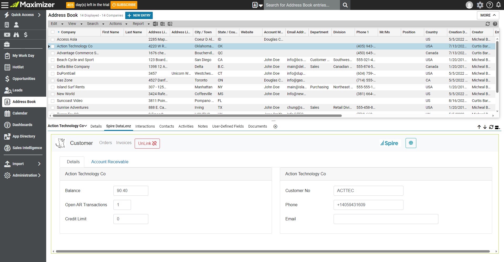Image resolution: width=504 pixels, height=262 pixels.
Task: Check the Gas Zone row checkbox
Action: (x=53, y=80)
